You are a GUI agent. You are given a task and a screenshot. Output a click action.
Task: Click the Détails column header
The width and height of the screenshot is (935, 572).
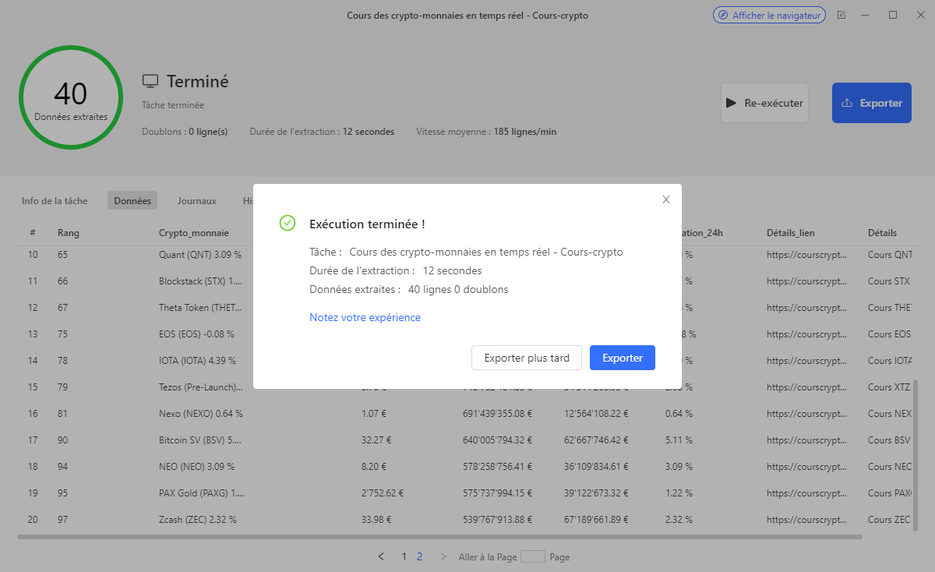pyautogui.click(x=883, y=232)
